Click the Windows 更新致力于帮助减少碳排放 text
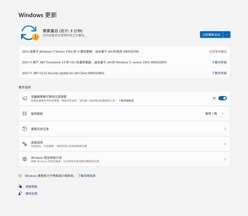The width and height of the screenshot is (248, 216). point(50,176)
